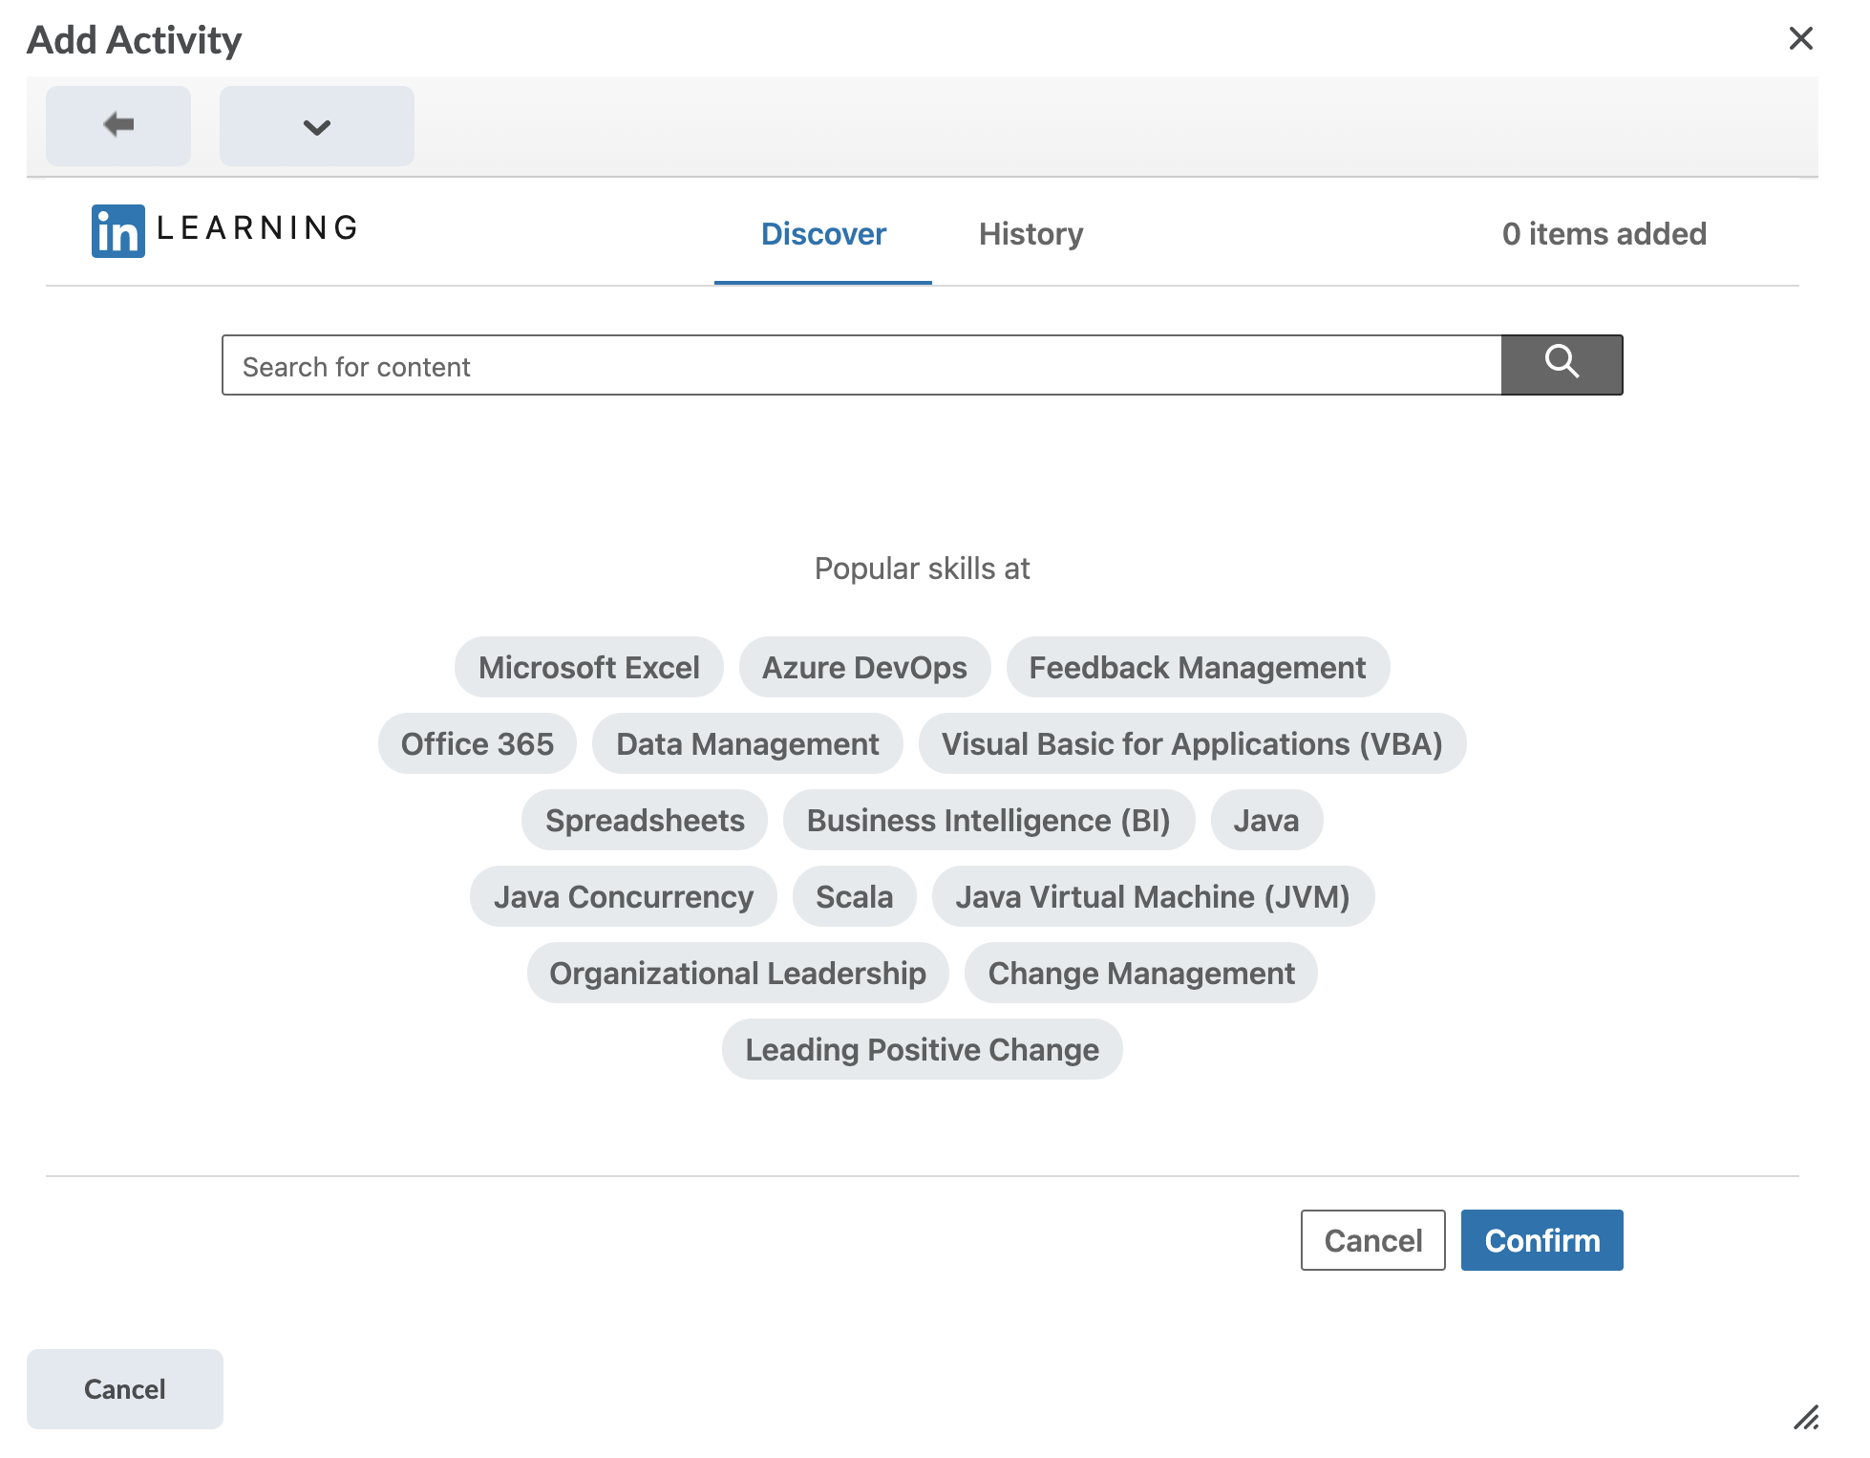The width and height of the screenshot is (1870, 1458).
Task: Select the Spreadsheets skill chip
Action: [x=645, y=820]
